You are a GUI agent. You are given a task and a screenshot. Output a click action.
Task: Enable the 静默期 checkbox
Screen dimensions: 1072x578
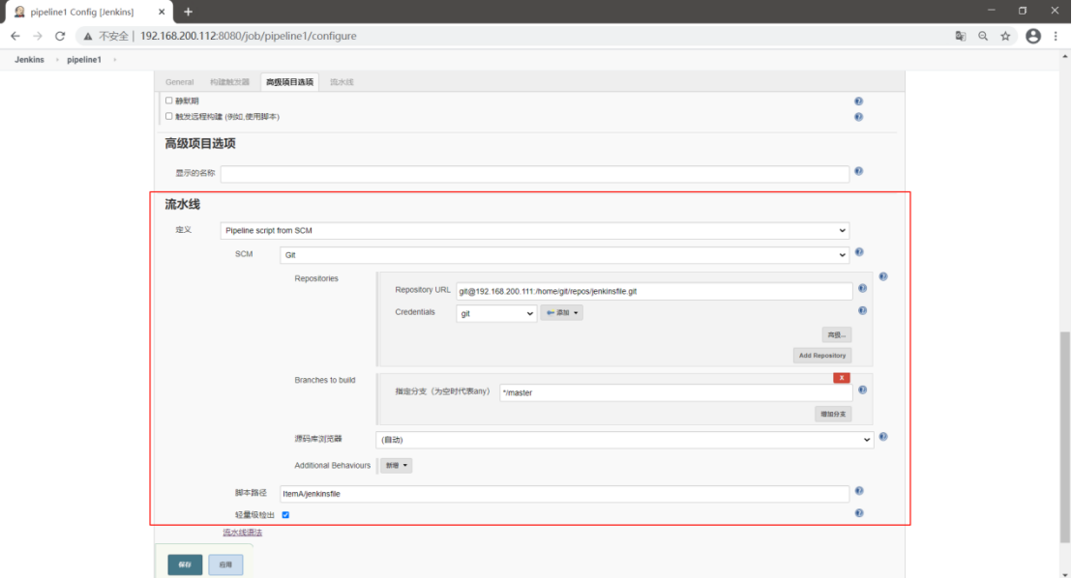tap(169, 101)
